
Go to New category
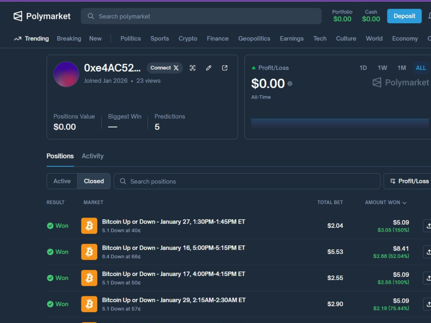point(95,39)
